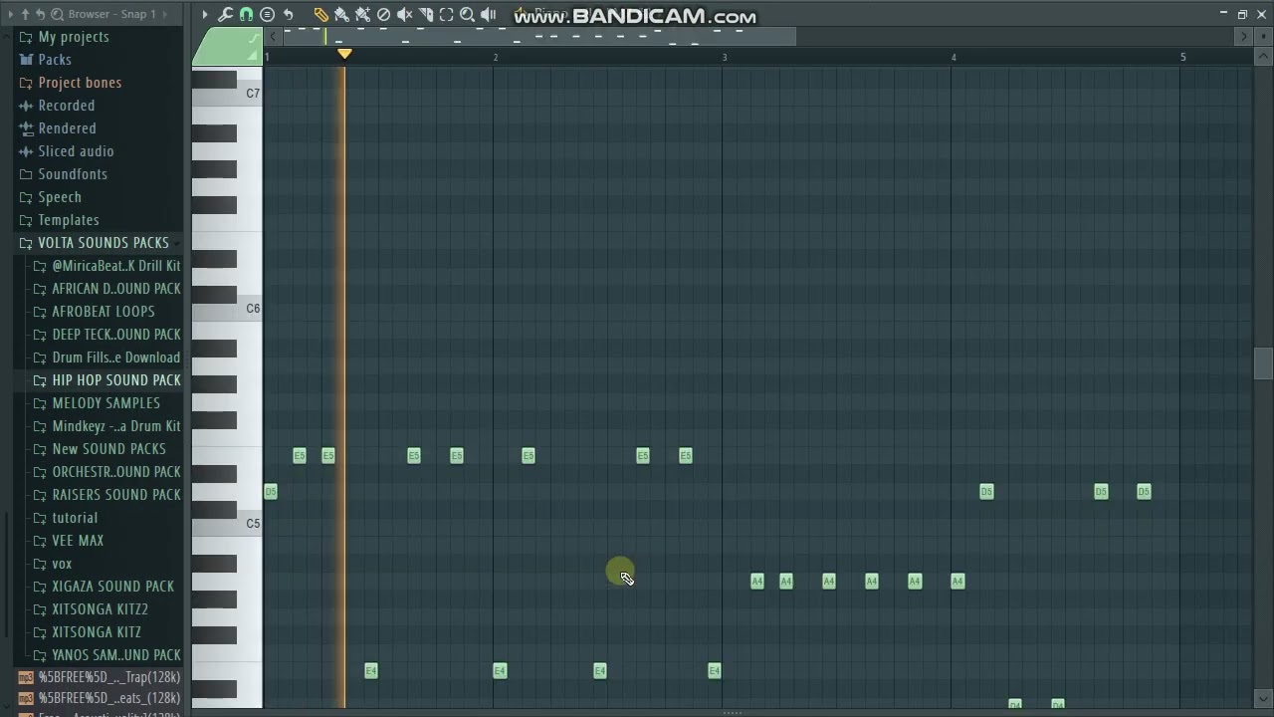This screenshot has width=1274, height=717.
Task: Select the Paint brush tool
Action: click(341, 15)
